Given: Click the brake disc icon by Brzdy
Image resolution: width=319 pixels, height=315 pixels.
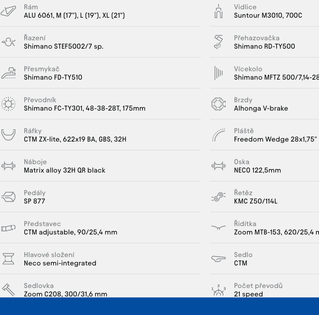Looking at the screenshot, I should (x=219, y=104).
